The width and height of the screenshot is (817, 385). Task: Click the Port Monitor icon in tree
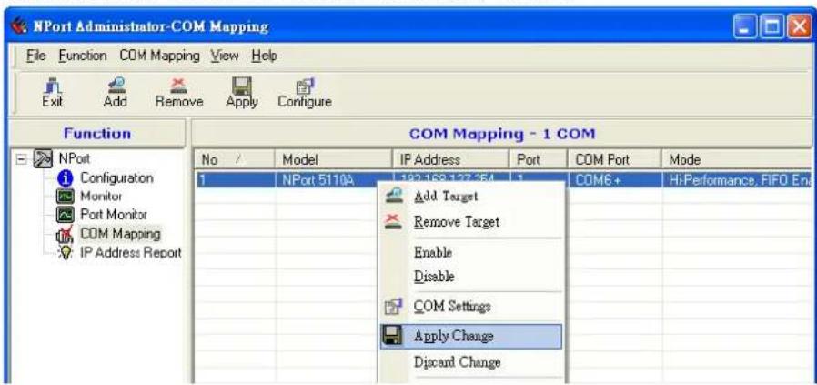click(67, 215)
